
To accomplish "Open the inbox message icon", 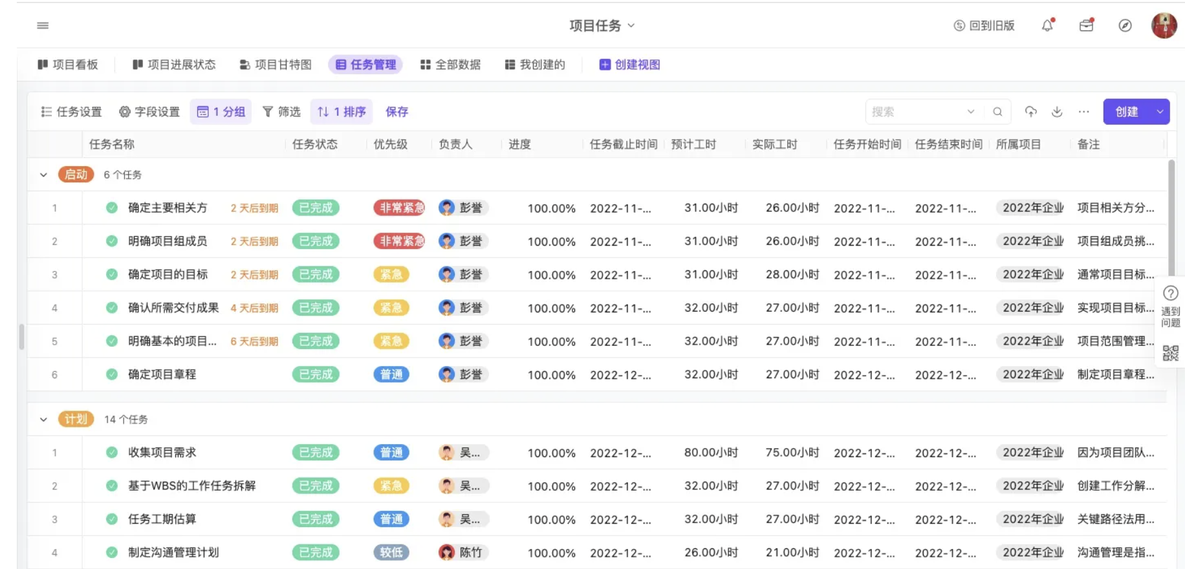I will (x=1087, y=25).
